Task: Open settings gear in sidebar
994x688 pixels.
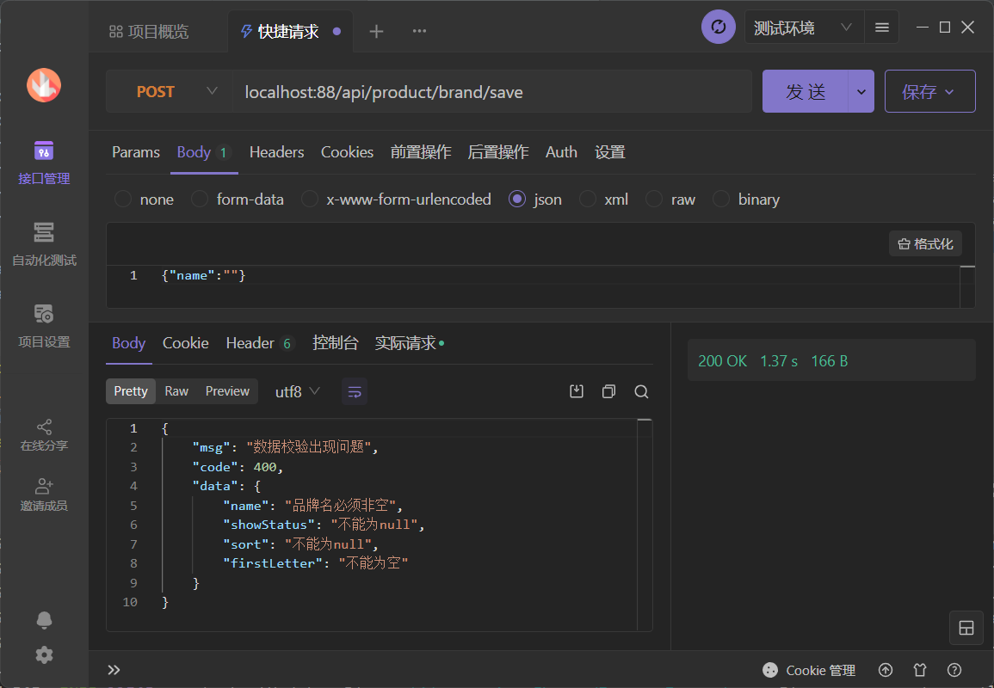Action: [x=44, y=655]
